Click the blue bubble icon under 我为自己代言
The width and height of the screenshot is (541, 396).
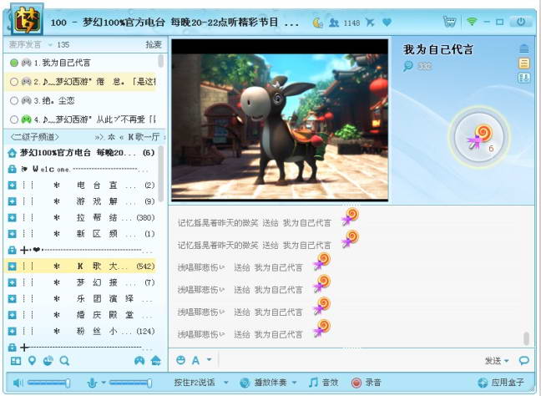pyautogui.click(x=408, y=65)
